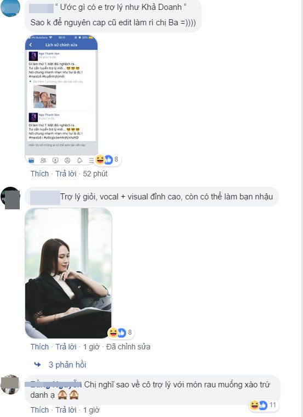Image resolution: width=303 pixels, height=417 pixels.
Task: Open the second commenter's profile avatar
Action: point(10,198)
